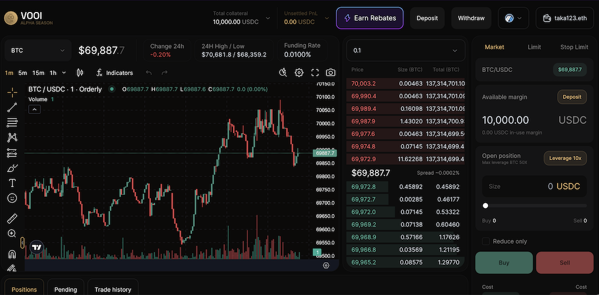Click the $69,887.7 BTC/USDC price badge

570,70
